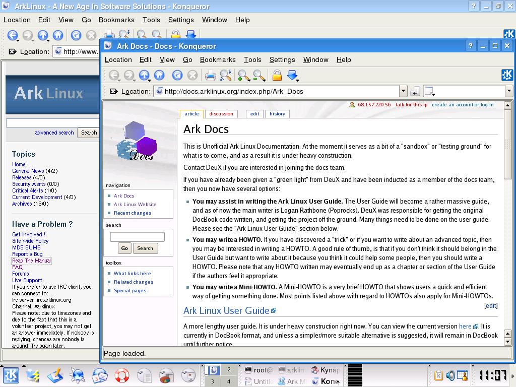Open home page in Ark Docs window
The height and width of the screenshot is (387, 516).
click(x=159, y=76)
